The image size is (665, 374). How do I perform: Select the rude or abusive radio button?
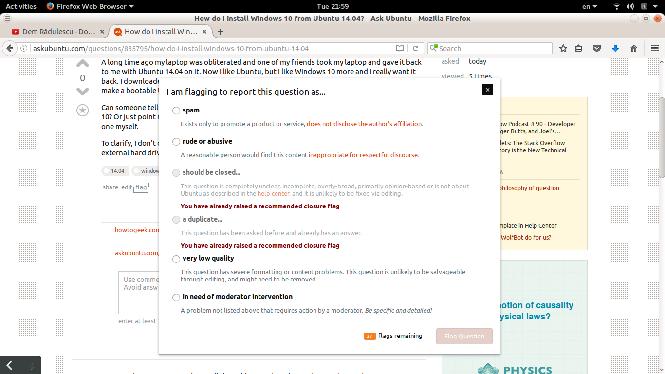point(176,142)
